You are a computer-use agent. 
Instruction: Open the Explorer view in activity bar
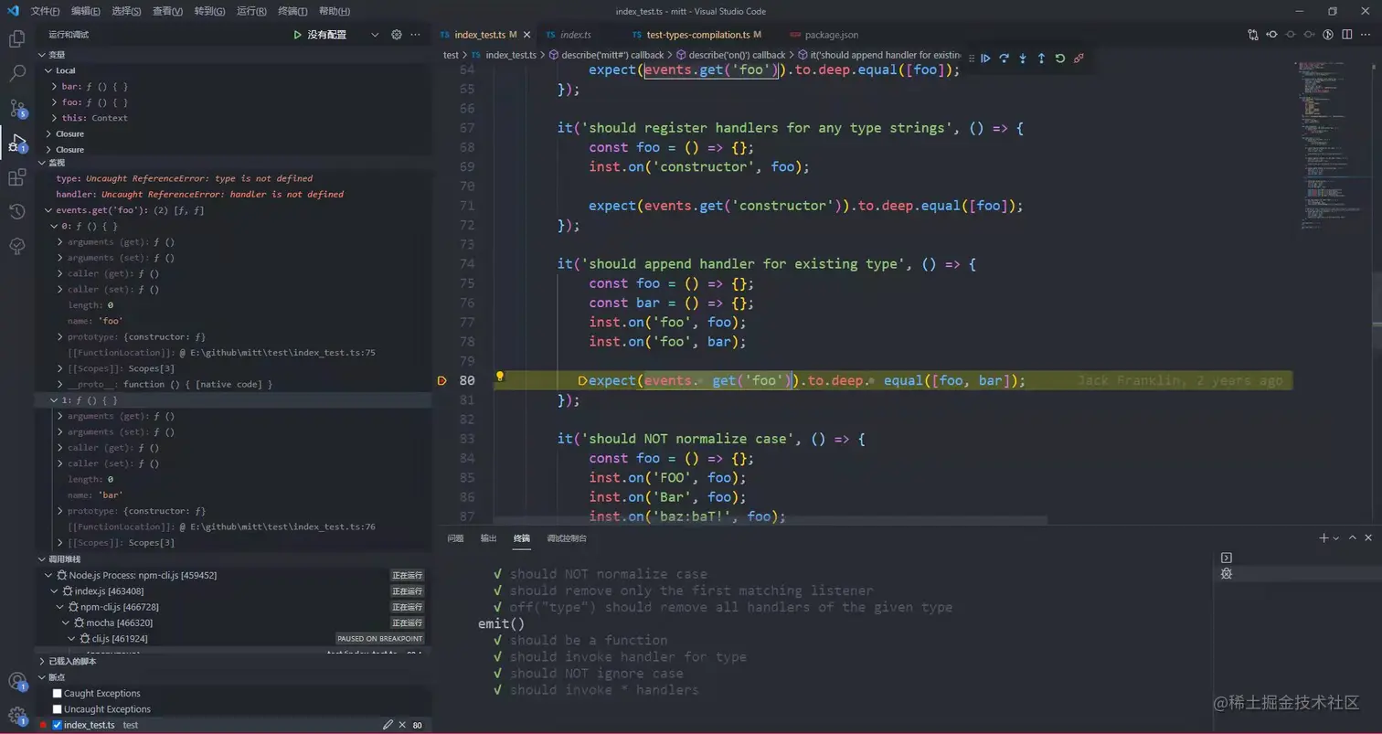point(16,38)
